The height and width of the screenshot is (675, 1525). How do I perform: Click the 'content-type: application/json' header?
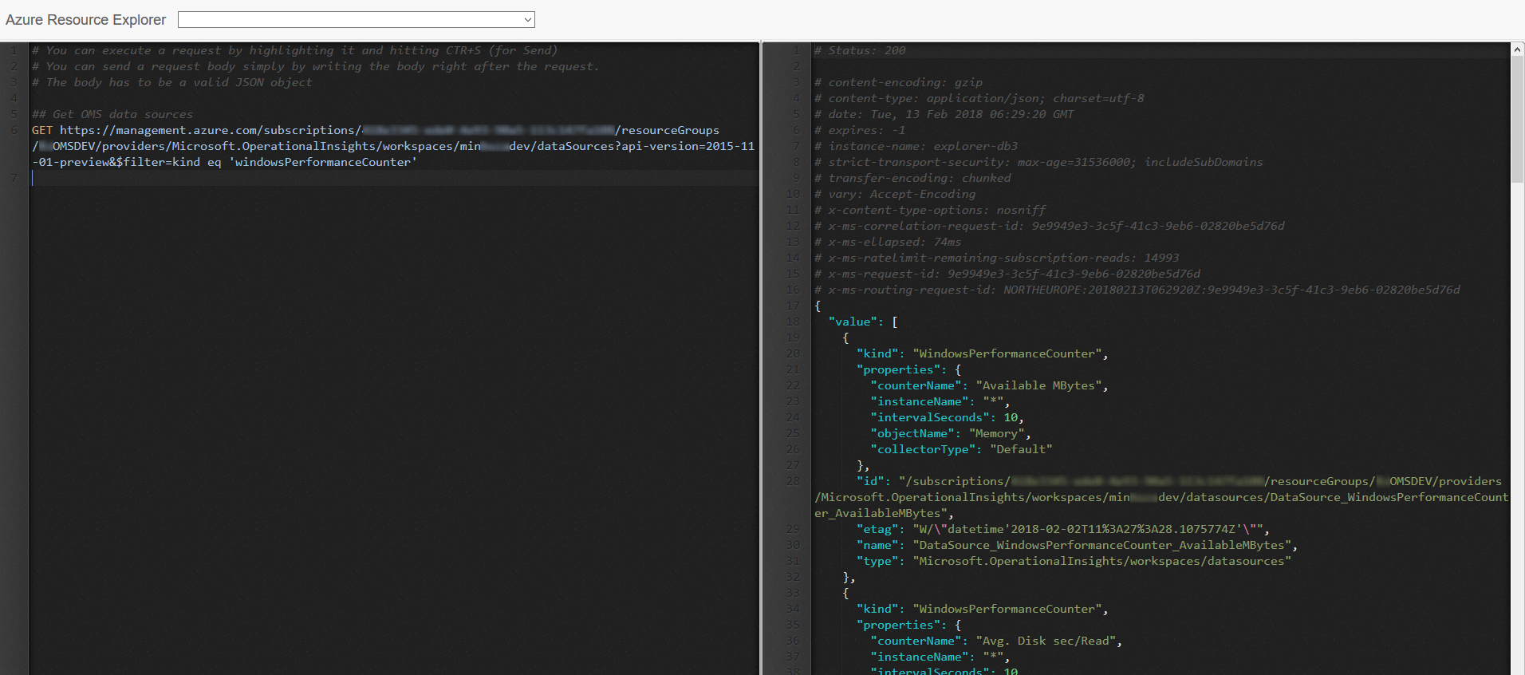pos(979,98)
